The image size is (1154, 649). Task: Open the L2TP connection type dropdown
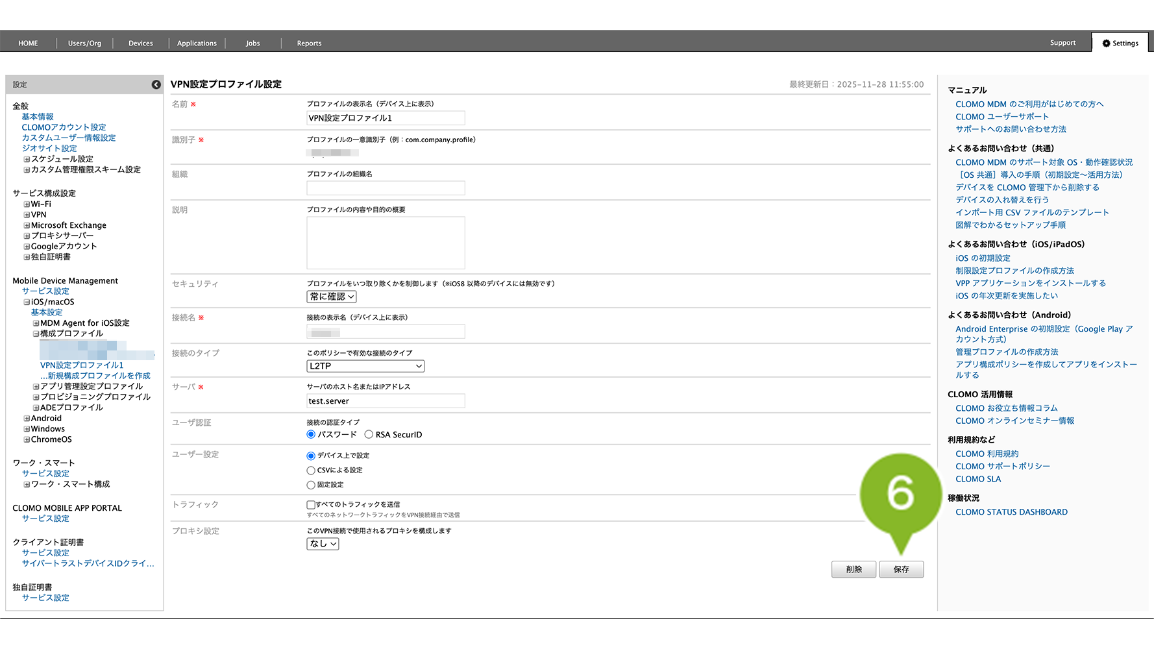pyautogui.click(x=365, y=366)
